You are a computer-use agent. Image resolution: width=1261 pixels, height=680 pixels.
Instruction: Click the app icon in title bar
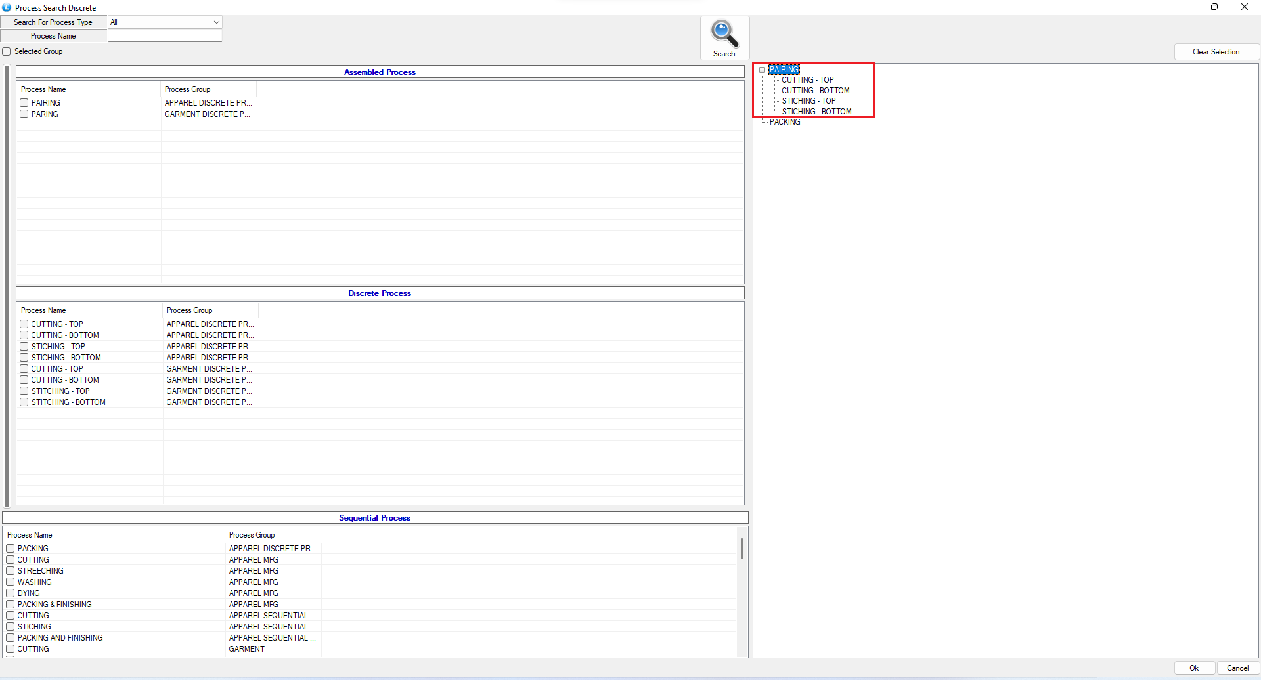click(7, 7)
